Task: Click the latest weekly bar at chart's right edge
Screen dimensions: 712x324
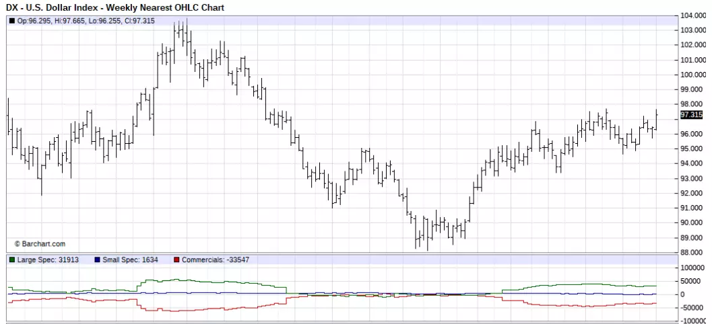Action: (x=656, y=120)
